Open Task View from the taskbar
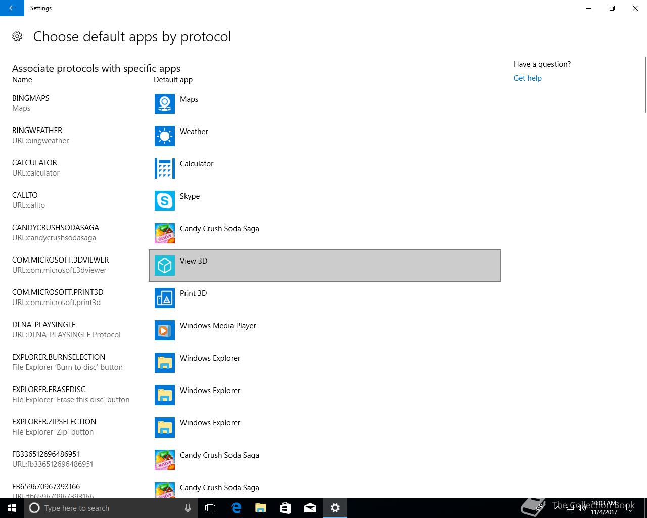 coord(210,508)
